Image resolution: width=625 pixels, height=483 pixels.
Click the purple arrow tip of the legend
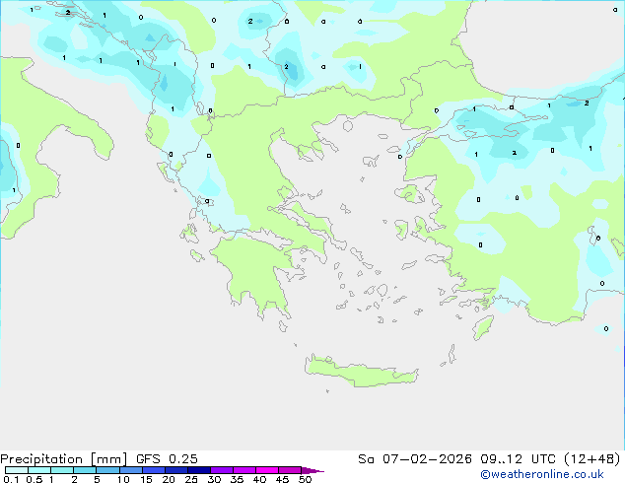point(312,470)
